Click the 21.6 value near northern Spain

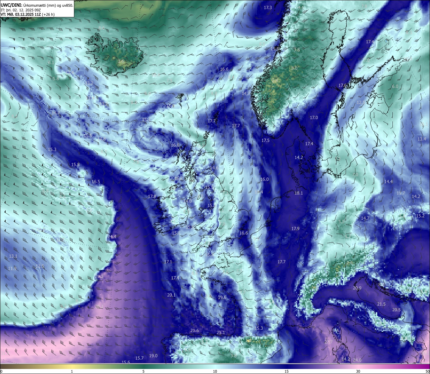[x=195, y=330]
